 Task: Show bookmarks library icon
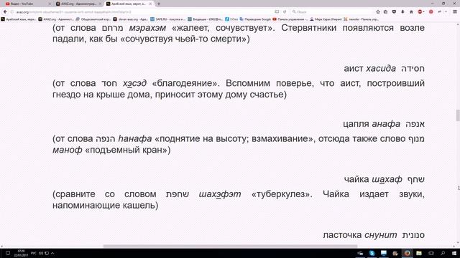point(386,11)
